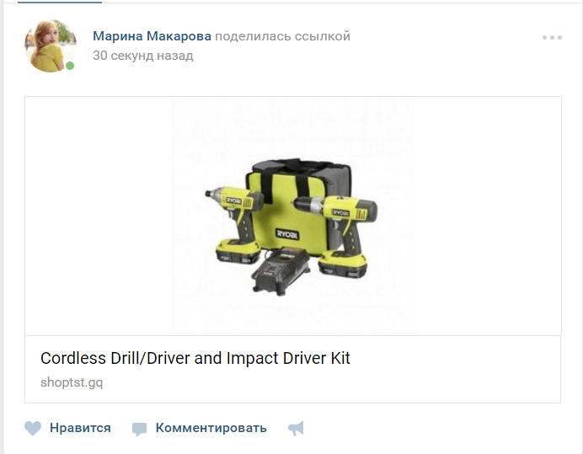Viewport: 583px width, 454px height.
Task: Click the Ryobi tool bag in image
Action: coord(297,206)
